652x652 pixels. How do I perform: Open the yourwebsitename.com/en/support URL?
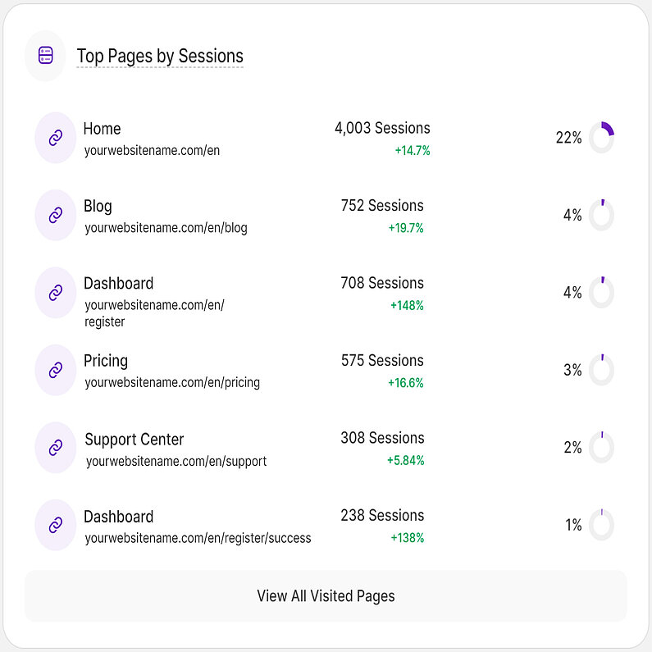pyautogui.click(x=176, y=461)
